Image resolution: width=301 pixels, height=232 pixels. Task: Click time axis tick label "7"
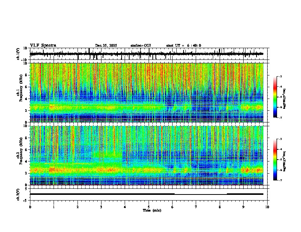click(x=196, y=207)
